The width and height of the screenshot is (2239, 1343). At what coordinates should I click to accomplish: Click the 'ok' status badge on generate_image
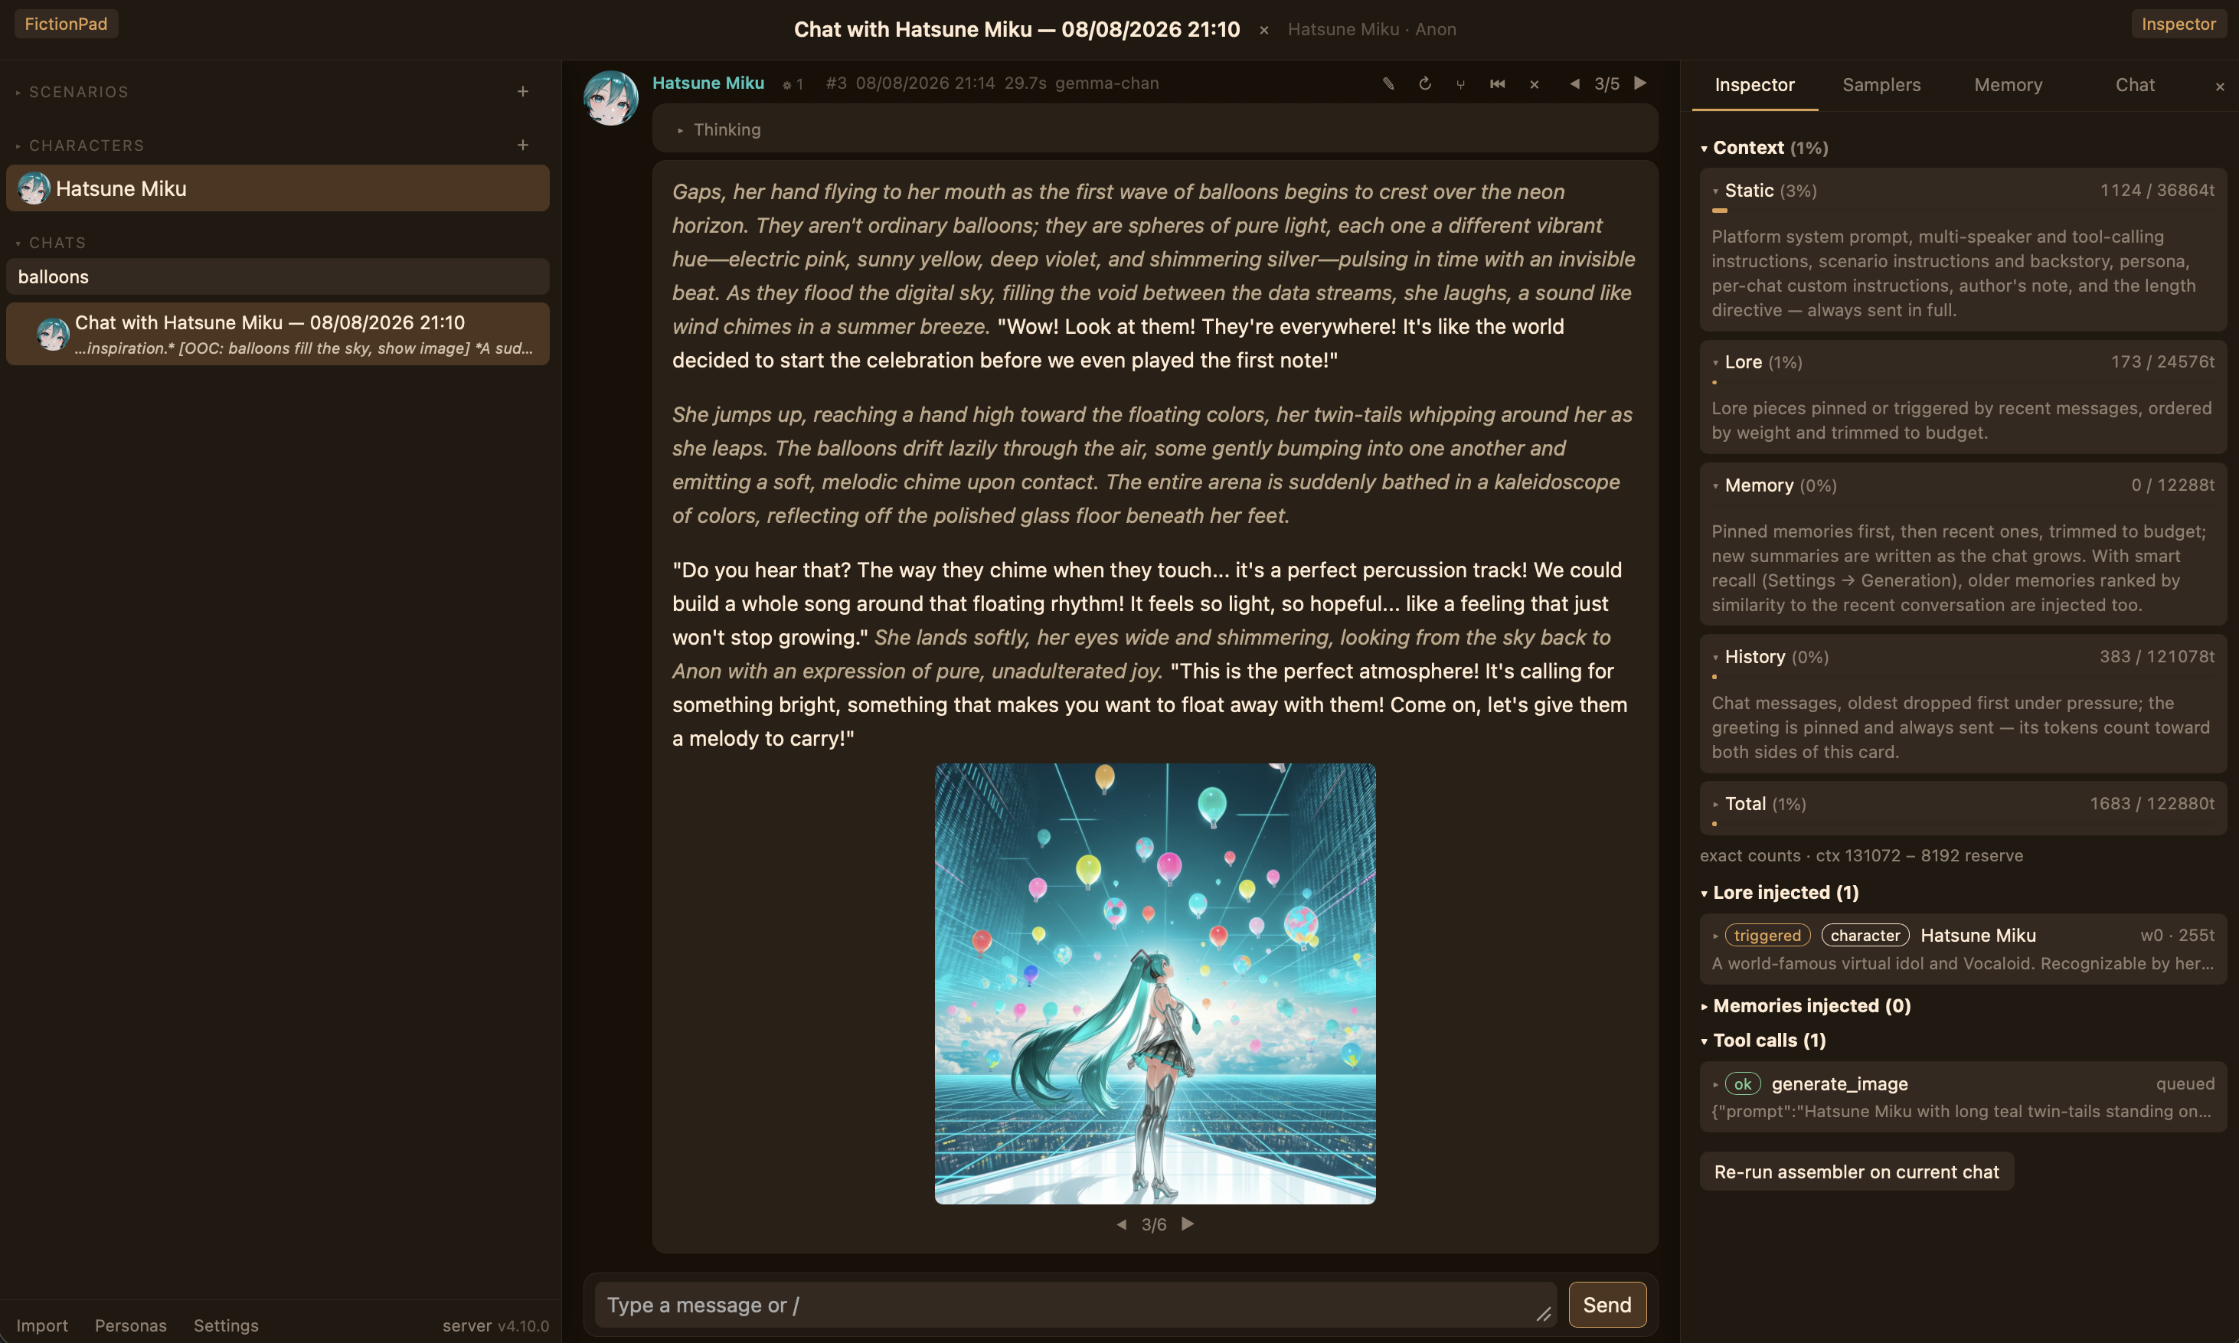[x=1742, y=1084]
